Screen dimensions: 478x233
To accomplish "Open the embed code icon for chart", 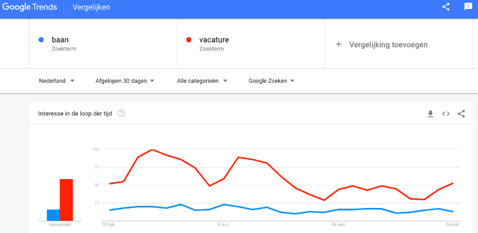I will [x=446, y=114].
